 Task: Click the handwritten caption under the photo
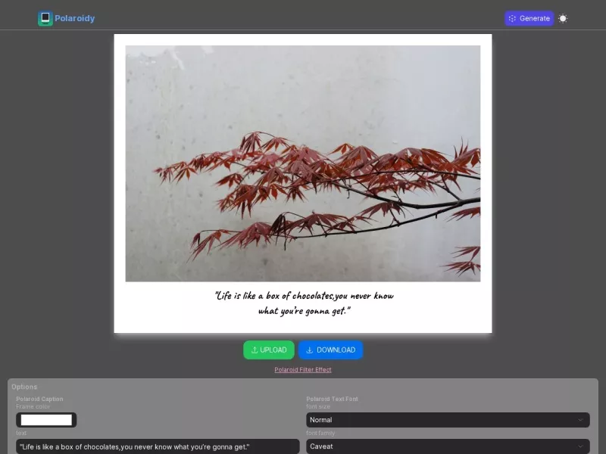tap(305, 303)
